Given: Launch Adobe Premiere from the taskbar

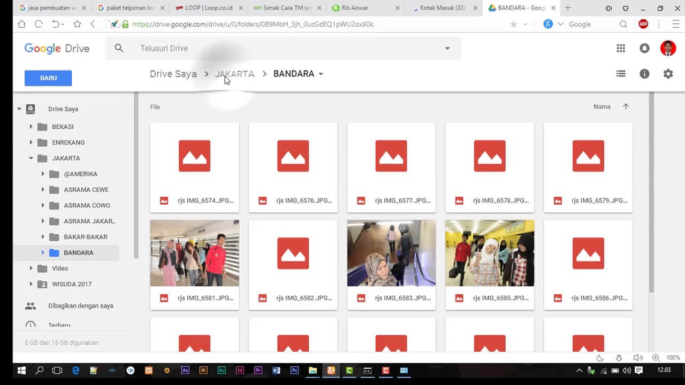Looking at the screenshot, I should [258, 370].
